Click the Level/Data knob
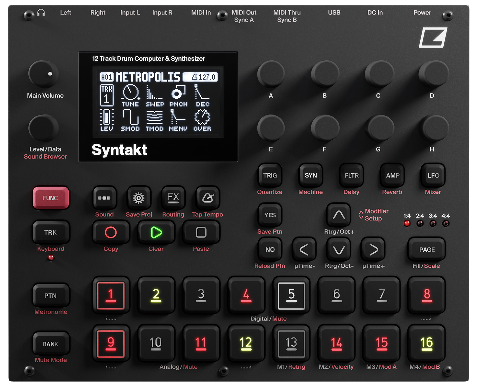The height and width of the screenshot is (390, 478). coord(43,128)
